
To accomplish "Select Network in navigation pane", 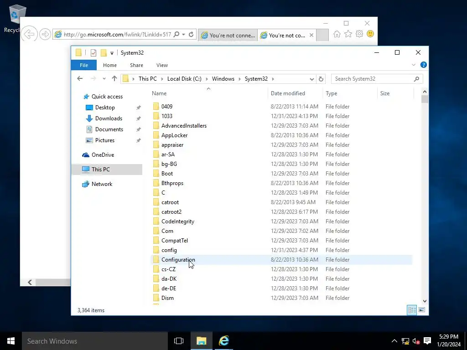I will 102,184.
